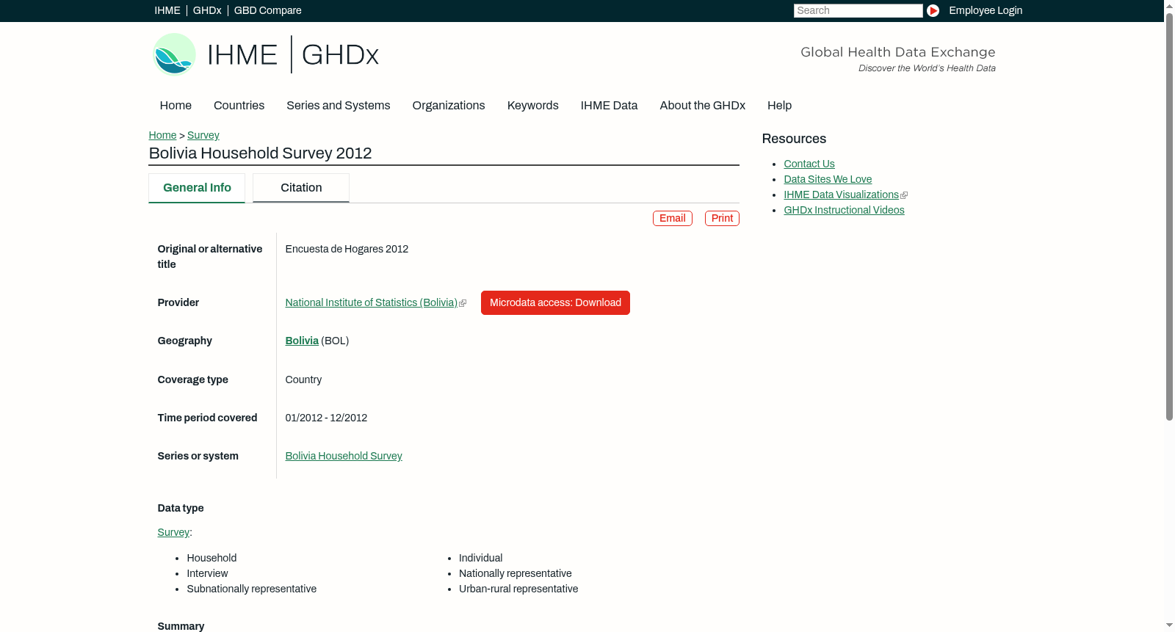Click the GHDx header logo text
This screenshot has width=1175, height=632.
pyautogui.click(x=340, y=55)
